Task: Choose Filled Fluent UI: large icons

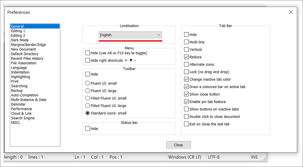Action: [x=88, y=106]
